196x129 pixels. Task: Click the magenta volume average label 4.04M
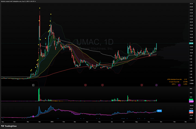tap(191, 101)
